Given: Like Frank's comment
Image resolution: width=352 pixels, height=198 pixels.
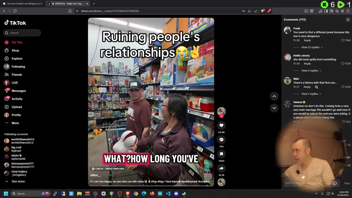Looking at the screenshot, I should (x=343, y=40).
